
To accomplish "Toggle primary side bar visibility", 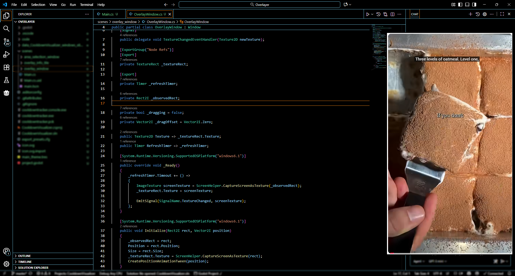I will point(460,5).
